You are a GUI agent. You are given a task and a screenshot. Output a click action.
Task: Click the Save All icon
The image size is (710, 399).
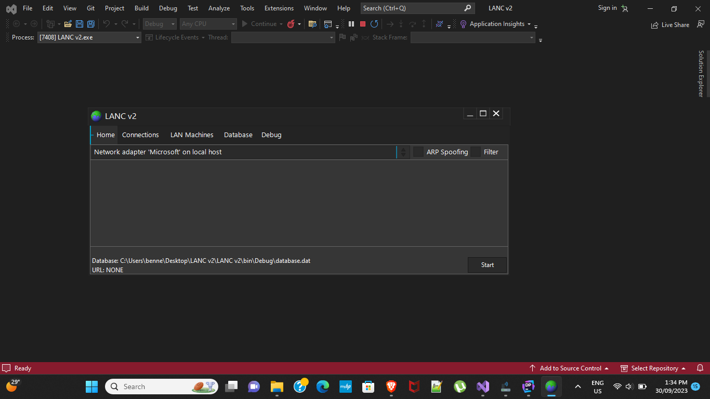(x=90, y=24)
